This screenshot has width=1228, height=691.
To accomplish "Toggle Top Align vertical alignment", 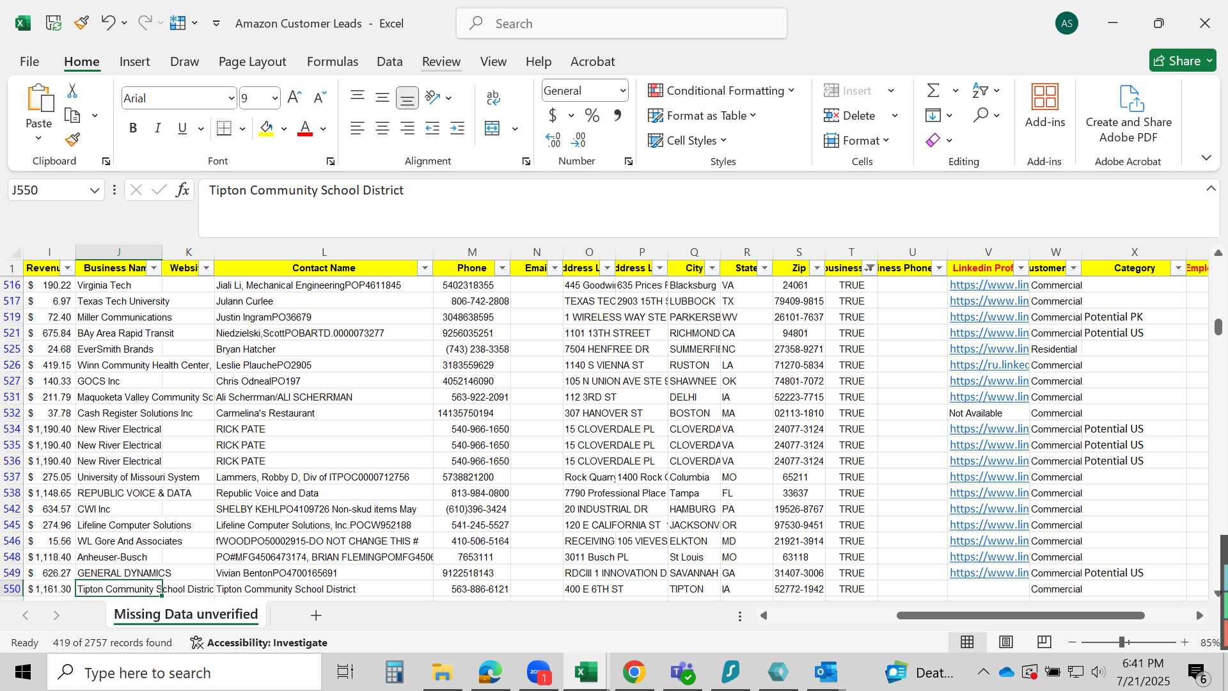I will pyautogui.click(x=358, y=97).
